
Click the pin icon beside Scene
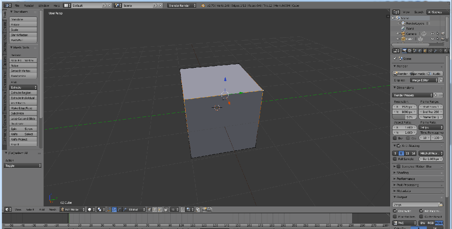[x=395, y=59]
